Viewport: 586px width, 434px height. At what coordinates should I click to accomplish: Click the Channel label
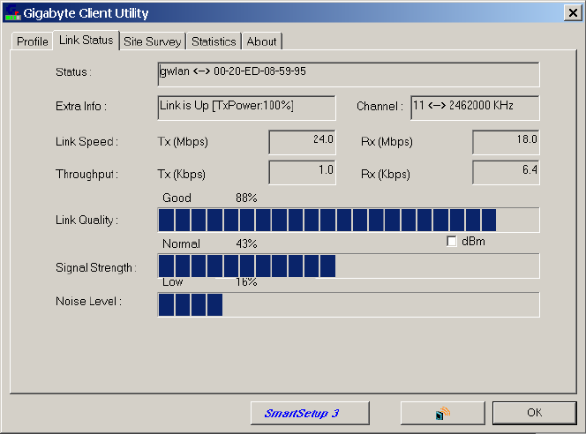click(x=379, y=107)
